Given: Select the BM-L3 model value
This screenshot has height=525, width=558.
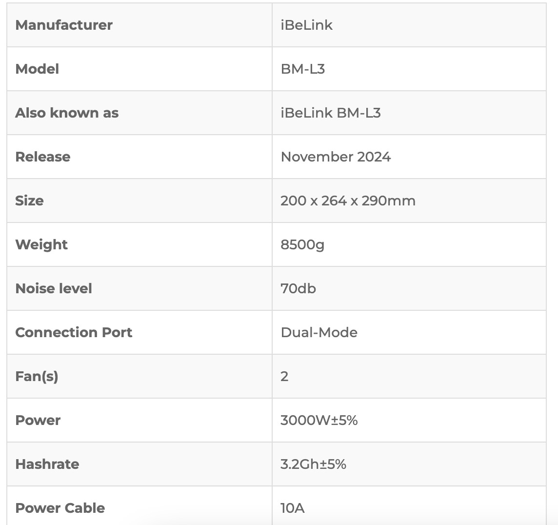Looking at the screenshot, I should tap(303, 69).
